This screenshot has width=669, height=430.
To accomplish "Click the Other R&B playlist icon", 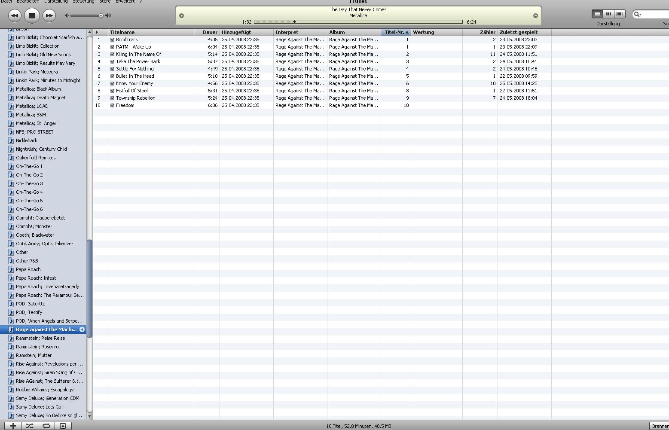I will (11, 261).
